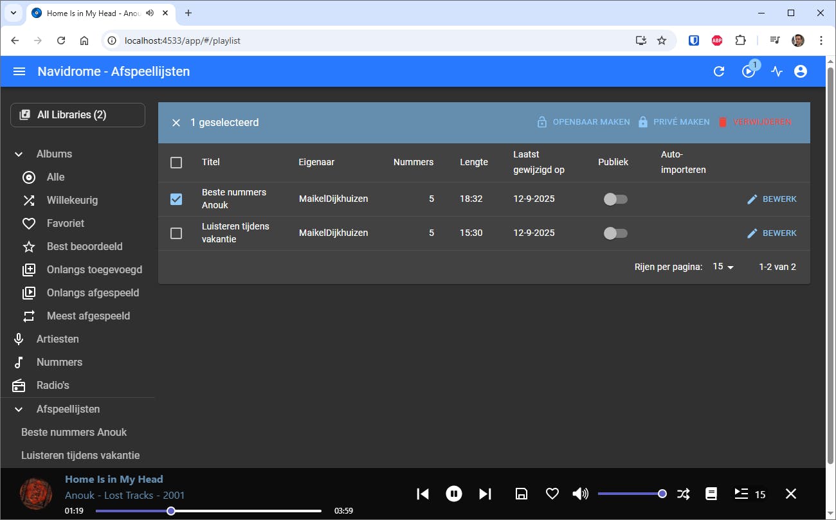Mute the player volume speaker icon

[x=580, y=494]
